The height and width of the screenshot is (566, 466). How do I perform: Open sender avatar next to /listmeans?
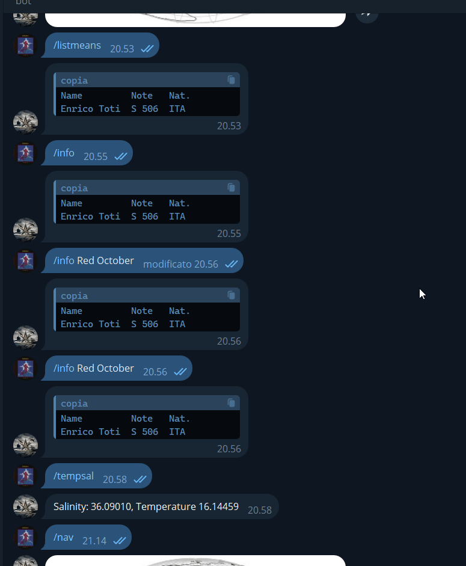click(x=25, y=46)
